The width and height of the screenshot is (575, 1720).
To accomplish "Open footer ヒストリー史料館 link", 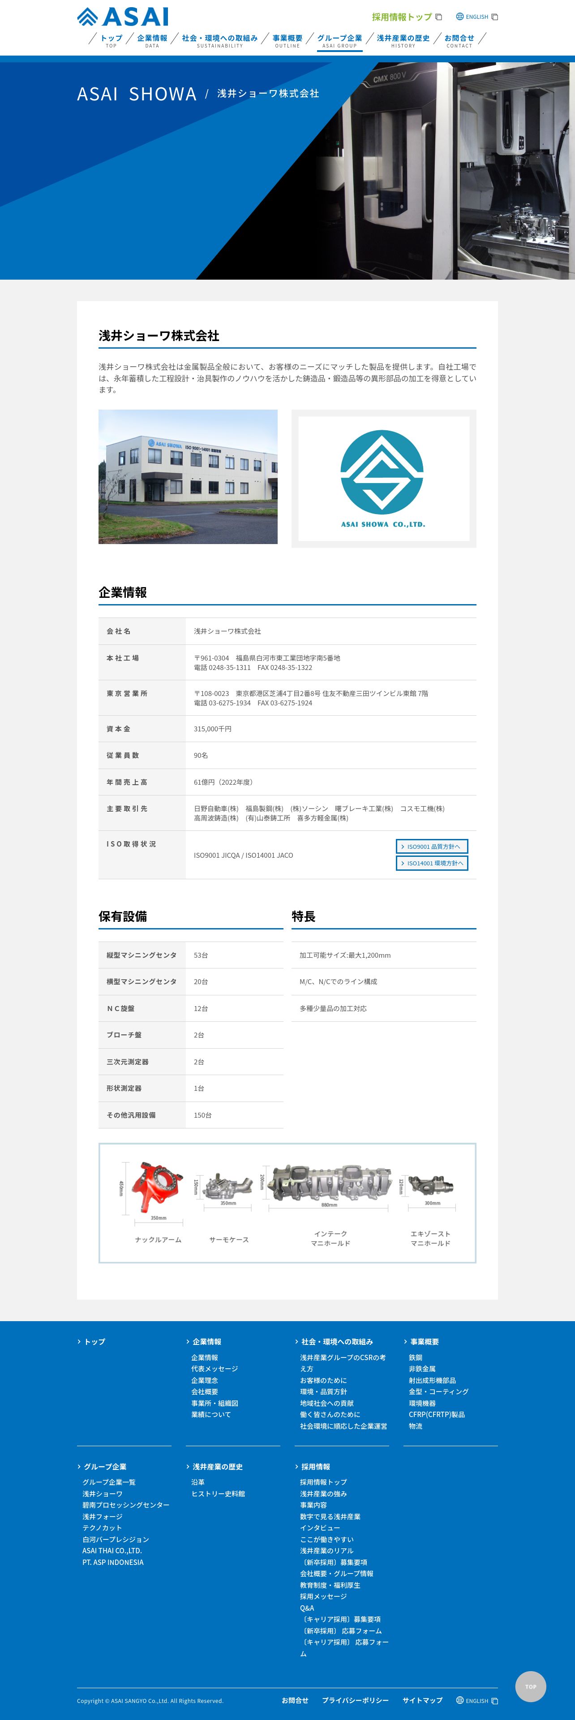I will pos(218,1494).
